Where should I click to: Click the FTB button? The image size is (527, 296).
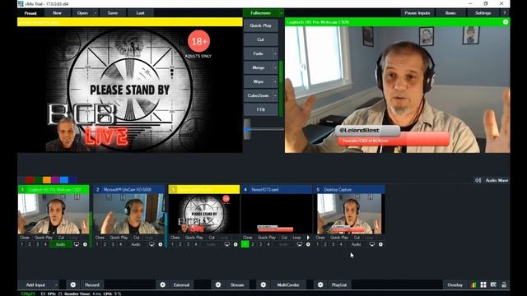(261, 109)
